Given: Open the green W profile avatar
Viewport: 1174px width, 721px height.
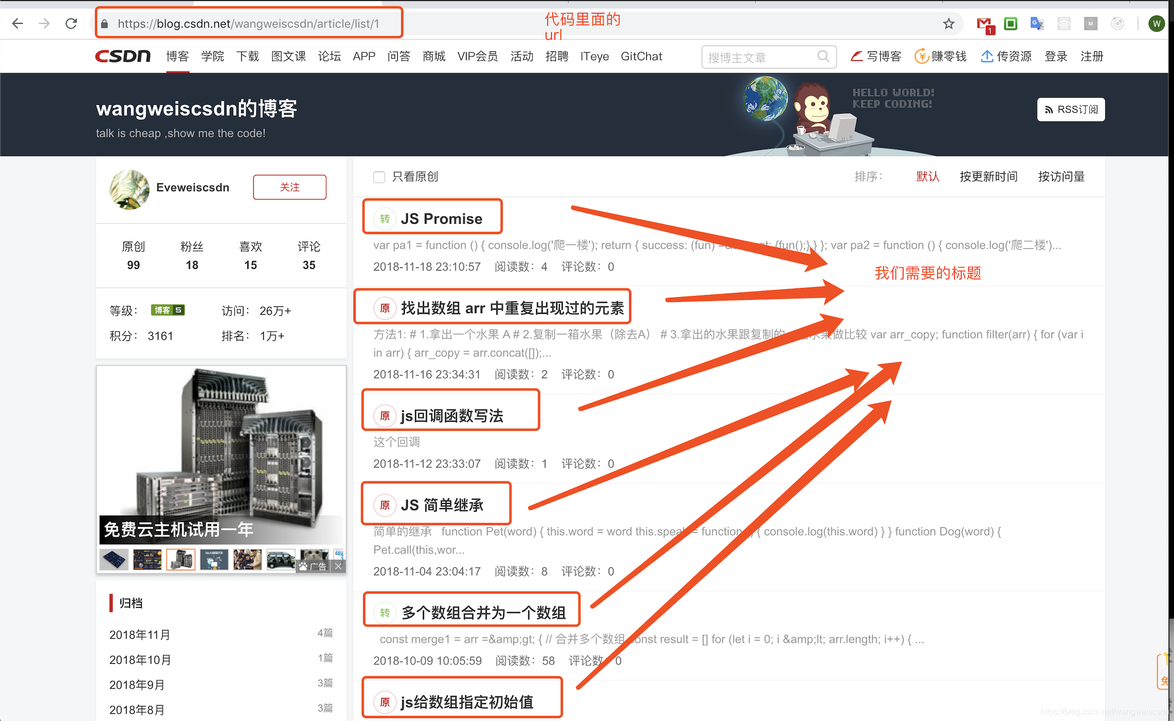Looking at the screenshot, I should click(1156, 24).
